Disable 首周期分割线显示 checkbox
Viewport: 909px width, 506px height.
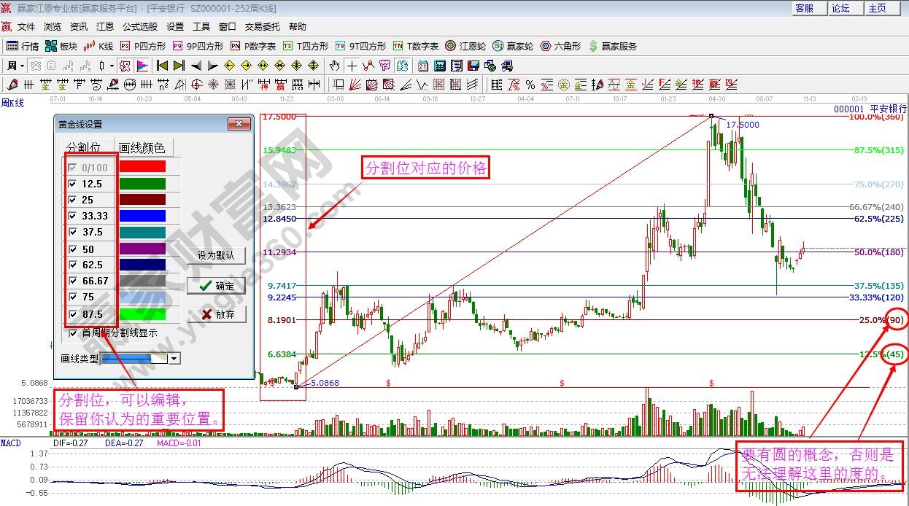tap(72, 332)
